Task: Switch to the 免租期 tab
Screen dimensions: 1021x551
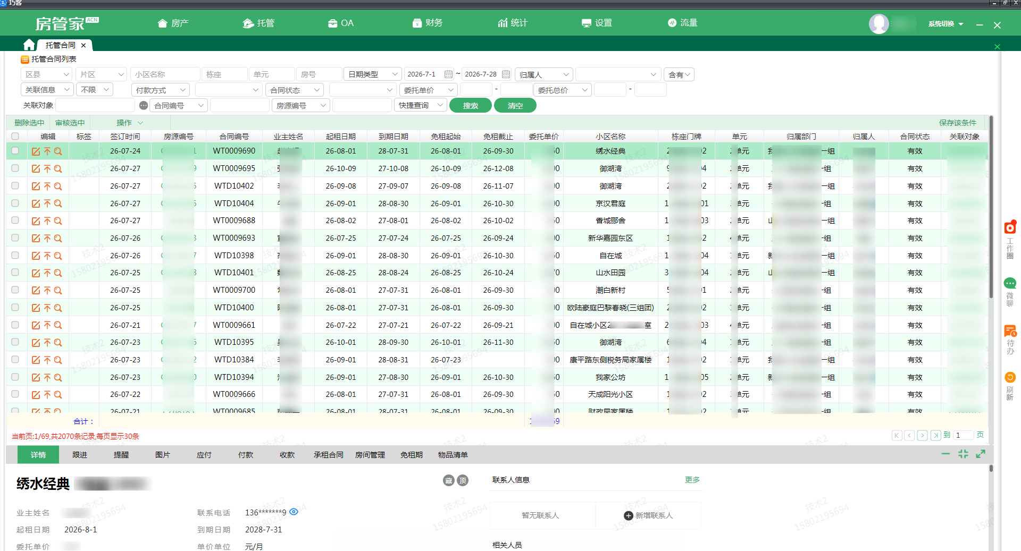Action: coord(412,455)
